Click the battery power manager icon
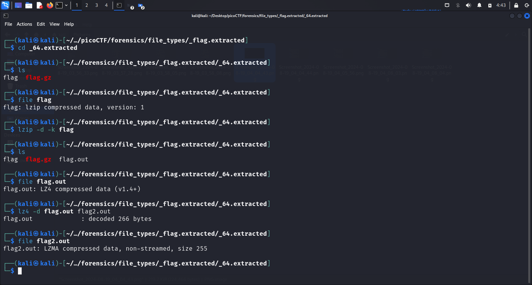The width and height of the screenshot is (532, 285). click(490, 5)
